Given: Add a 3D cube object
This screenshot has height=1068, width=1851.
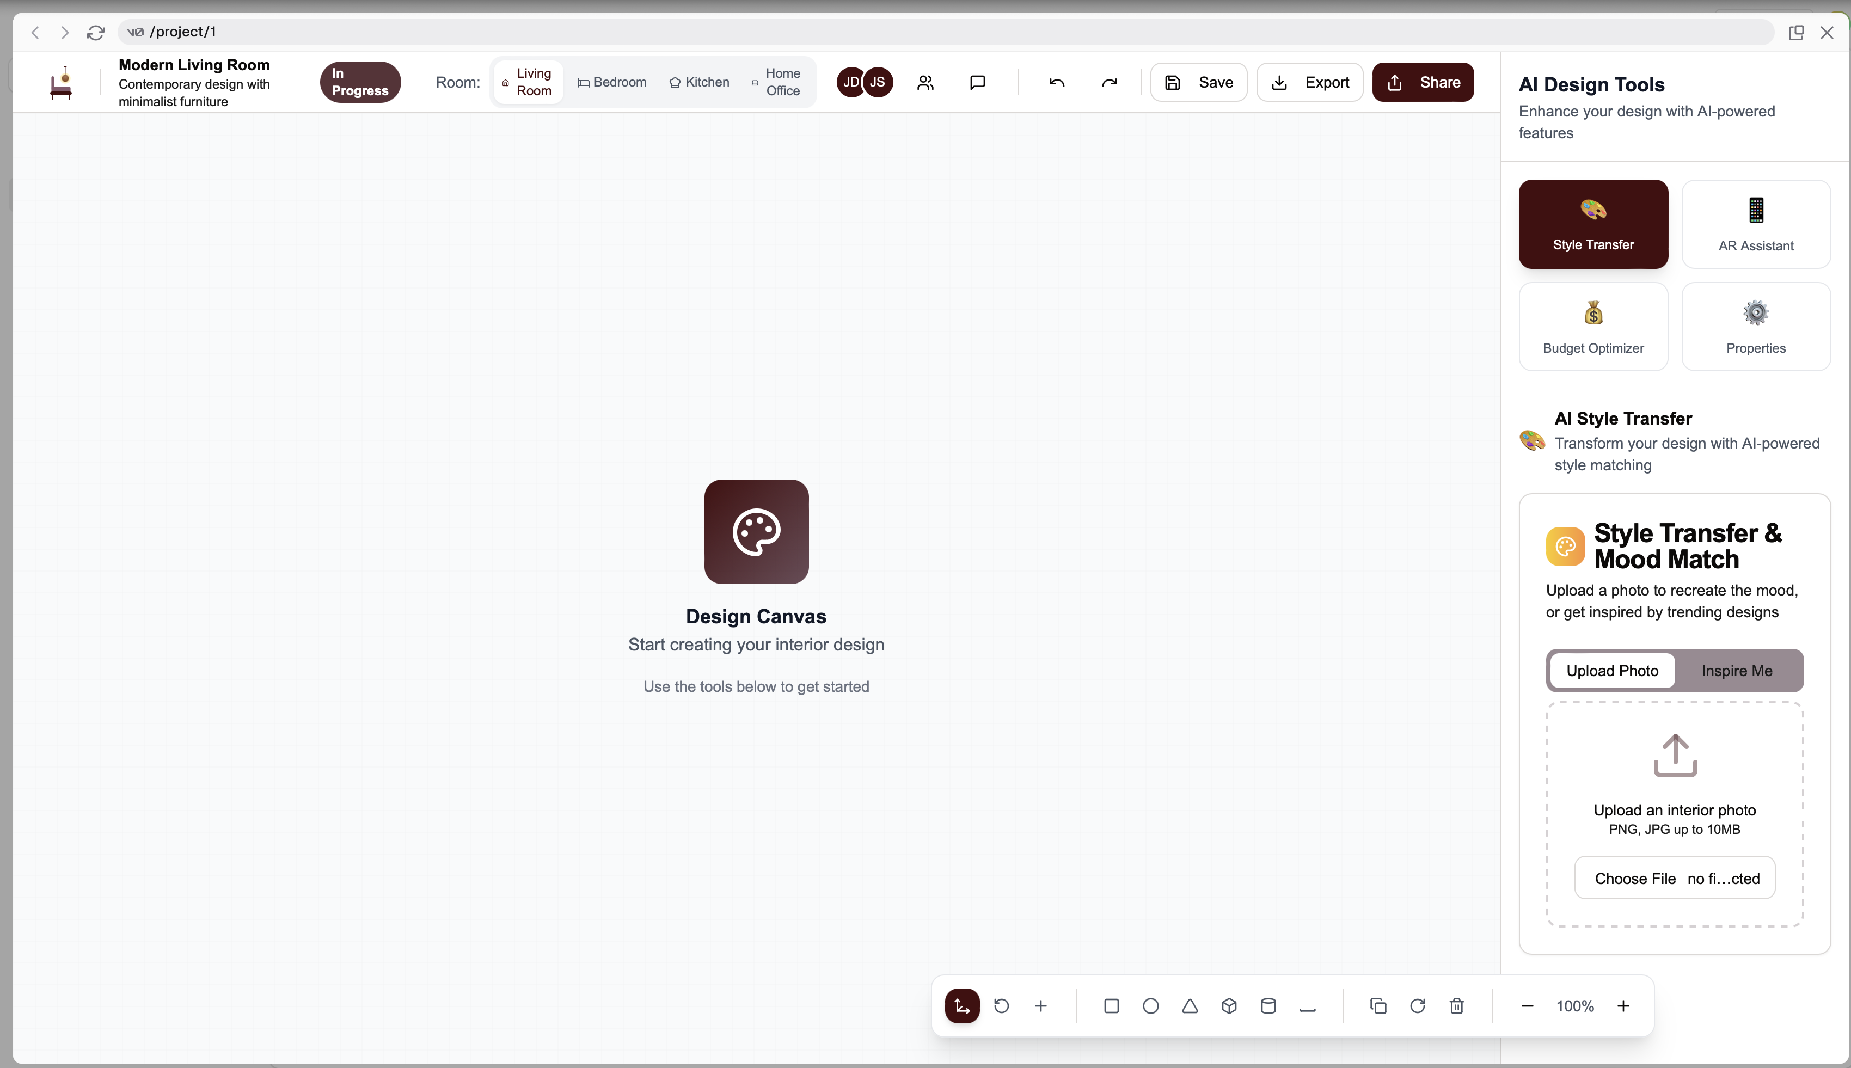Looking at the screenshot, I should click(x=1229, y=1005).
